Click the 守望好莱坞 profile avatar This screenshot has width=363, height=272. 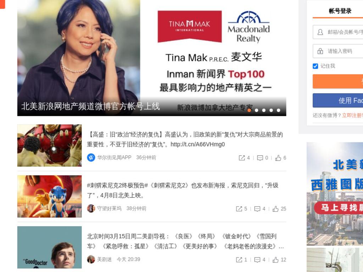tap(91, 208)
